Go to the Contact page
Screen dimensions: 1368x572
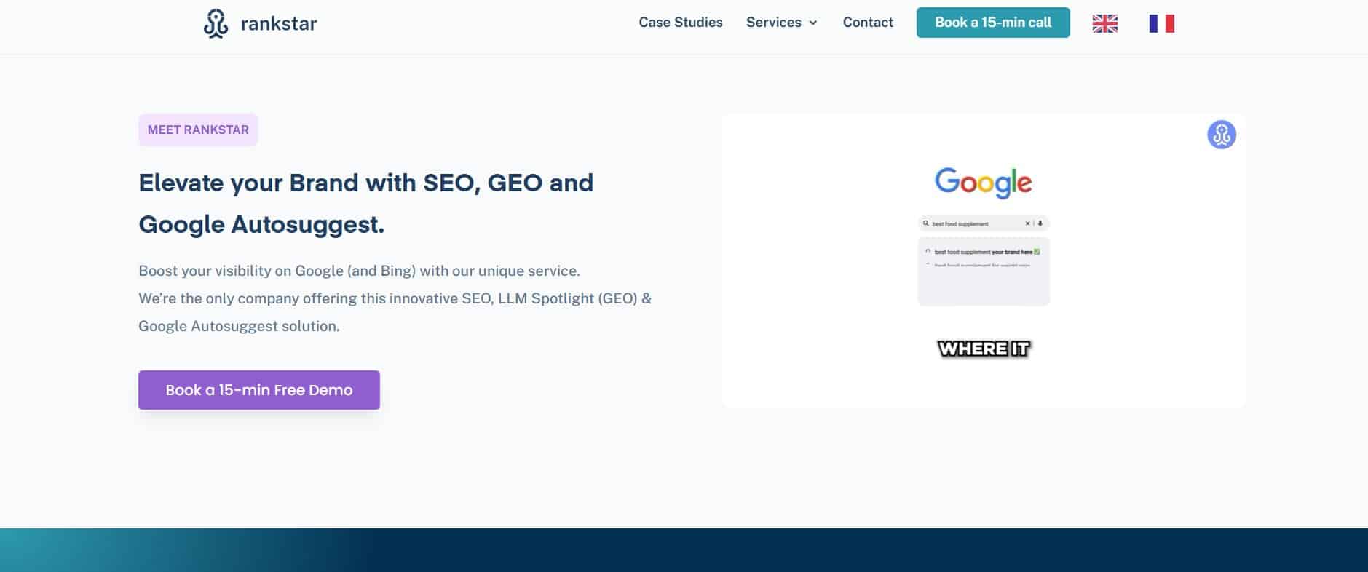pyautogui.click(x=868, y=23)
